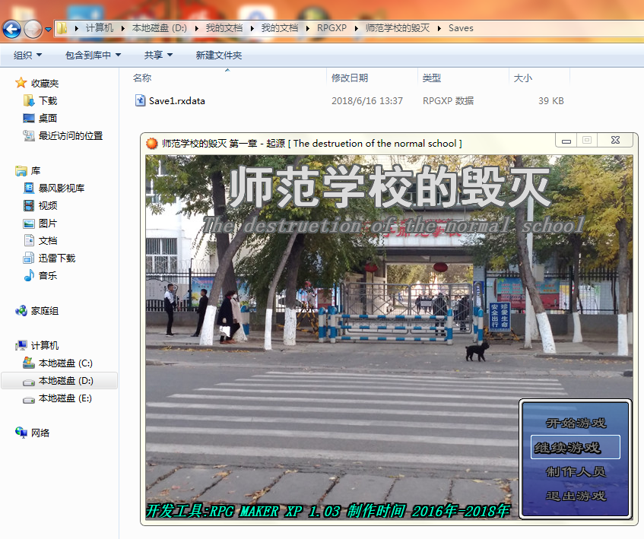Image resolution: width=644 pixels, height=539 pixels.
Task: Click 本地磁盘 (D:) in the address bar
Action: pos(160,28)
